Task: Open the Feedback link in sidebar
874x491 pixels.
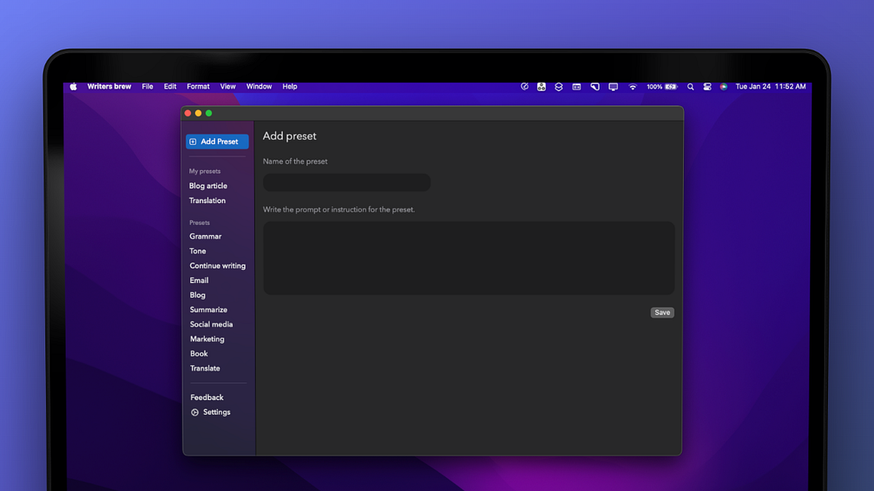Action: 206,398
